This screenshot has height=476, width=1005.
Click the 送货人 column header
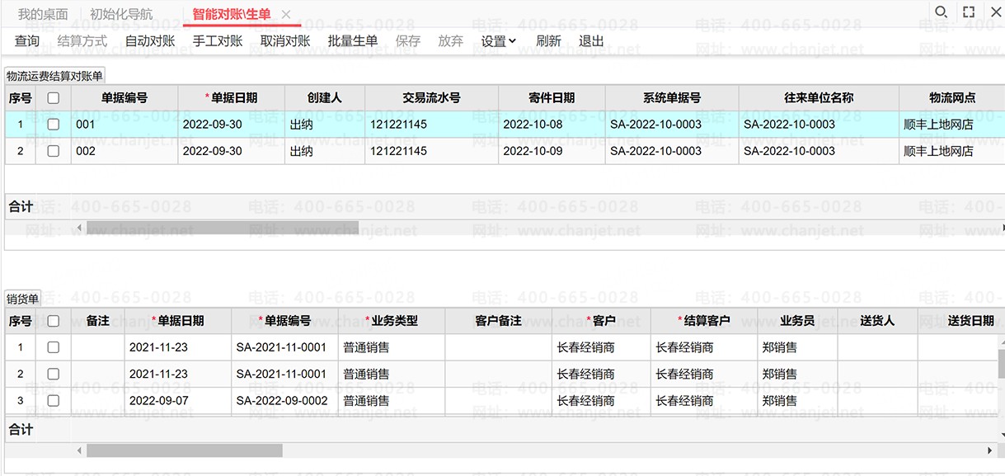pyautogui.click(x=877, y=321)
